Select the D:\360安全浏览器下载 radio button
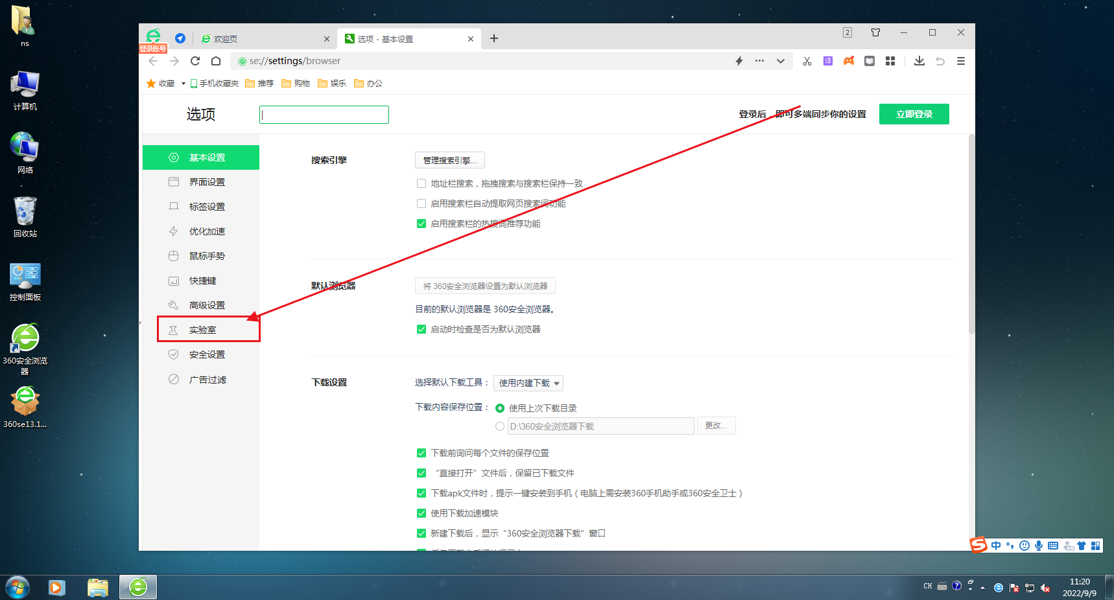The width and height of the screenshot is (1114, 600). click(500, 426)
